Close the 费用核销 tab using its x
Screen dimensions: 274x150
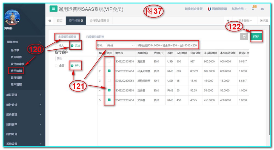tap(82, 21)
